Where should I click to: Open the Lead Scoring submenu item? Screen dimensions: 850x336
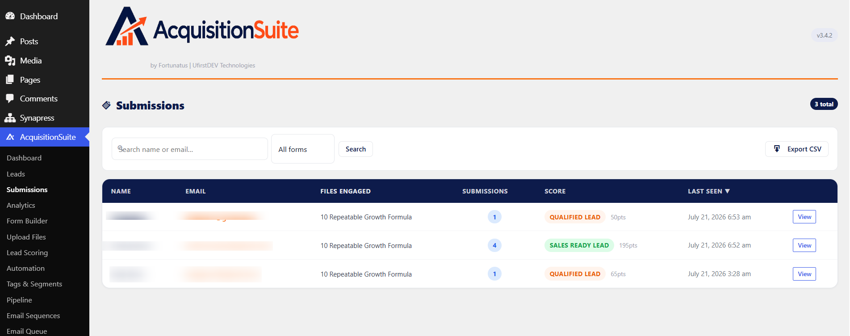[x=27, y=252]
